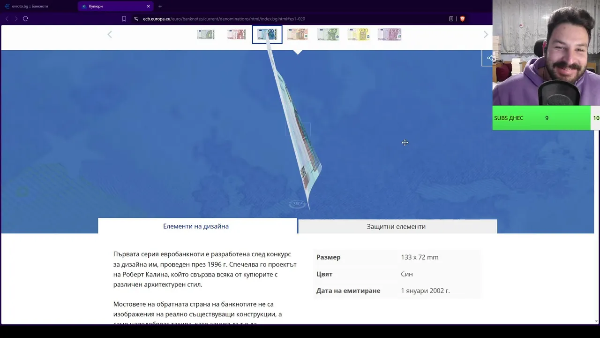Viewport: 600px width, 338px height.
Task: Bookmark this page icon
Action: pyautogui.click(x=124, y=19)
